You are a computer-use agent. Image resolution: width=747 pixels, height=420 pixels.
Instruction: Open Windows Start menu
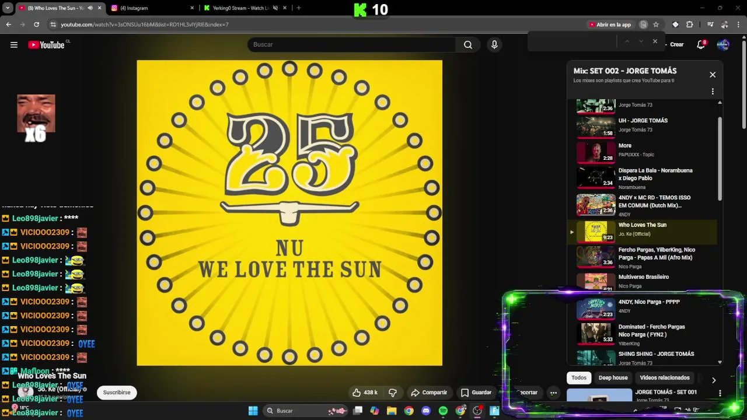tap(253, 411)
